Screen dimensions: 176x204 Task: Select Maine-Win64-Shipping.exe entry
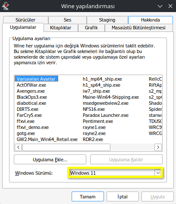[x=111, y=97]
